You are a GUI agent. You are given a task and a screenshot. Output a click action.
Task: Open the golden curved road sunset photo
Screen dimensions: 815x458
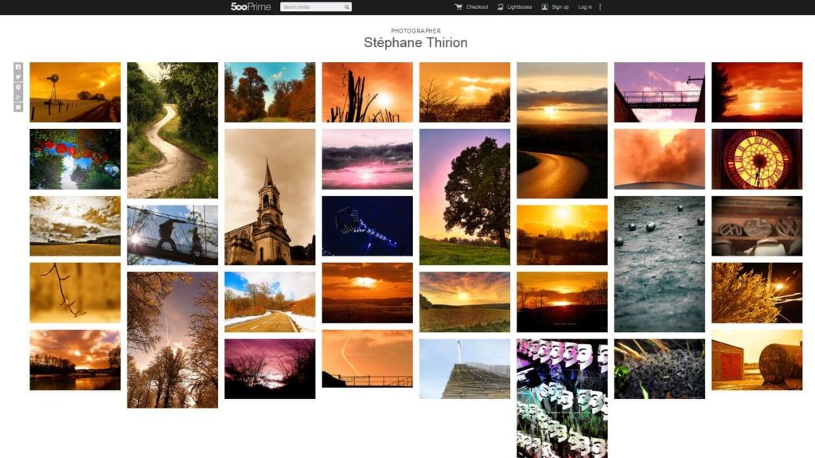click(x=562, y=130)
